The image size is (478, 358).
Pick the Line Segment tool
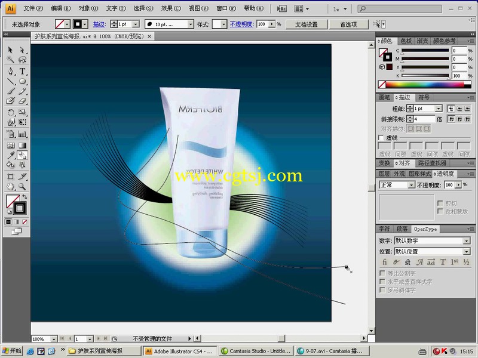coord(10,81)
